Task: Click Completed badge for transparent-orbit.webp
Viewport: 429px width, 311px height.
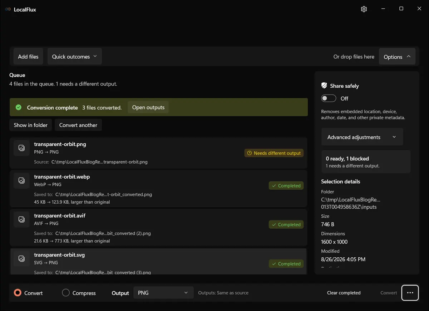Action: click(286, 186)
